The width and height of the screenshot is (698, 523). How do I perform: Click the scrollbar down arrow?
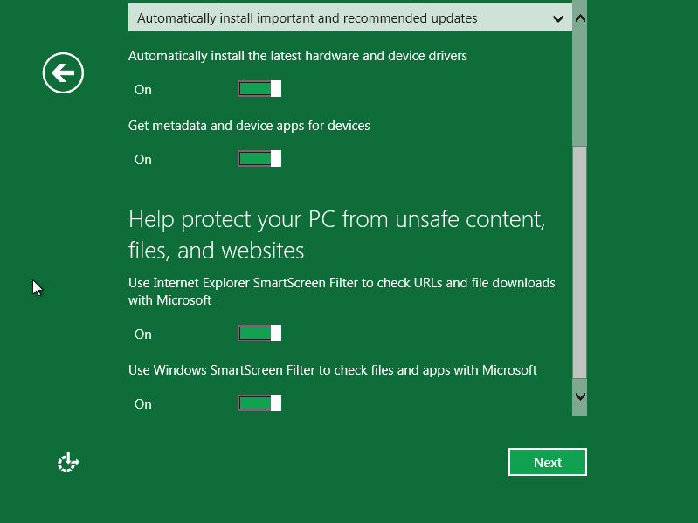[x=580, y=396]
